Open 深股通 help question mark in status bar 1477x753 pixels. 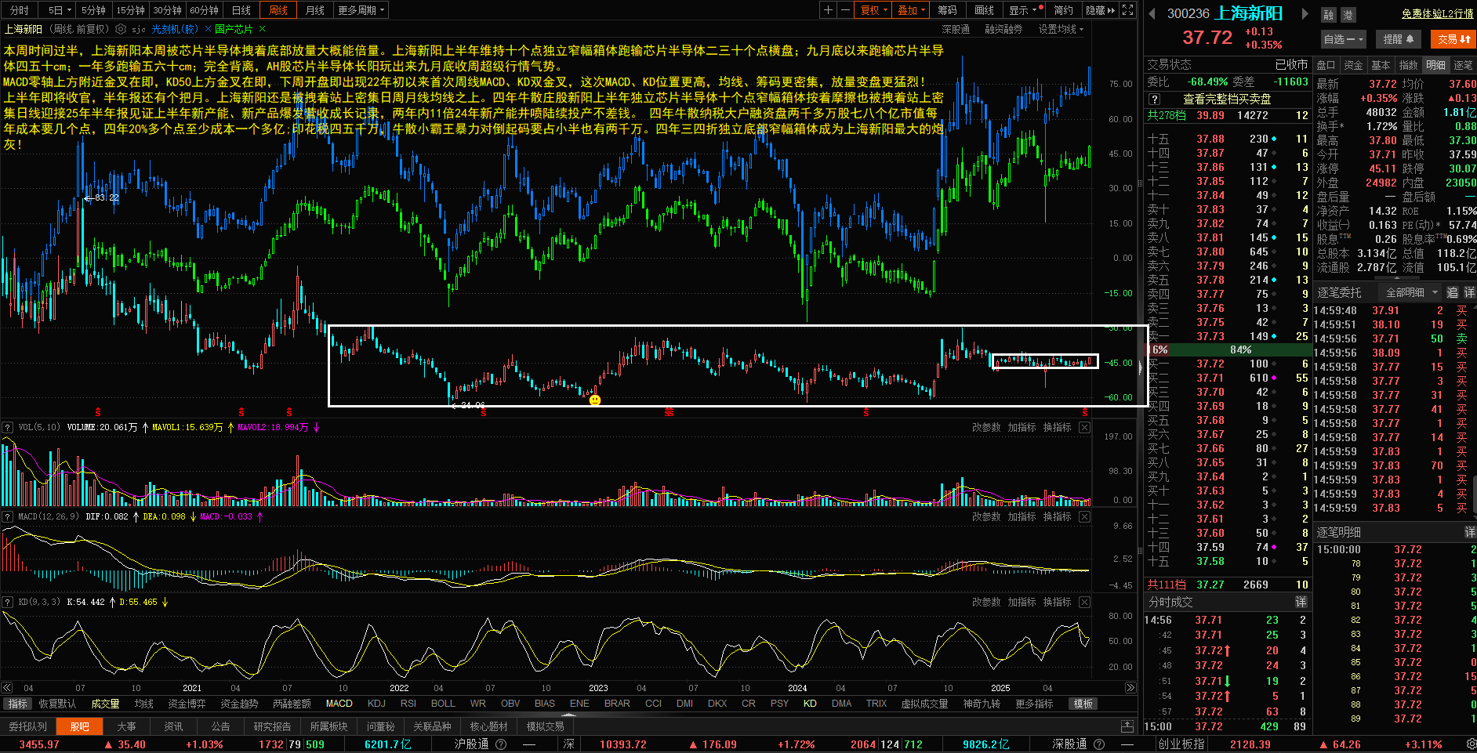click(1099, 744)
